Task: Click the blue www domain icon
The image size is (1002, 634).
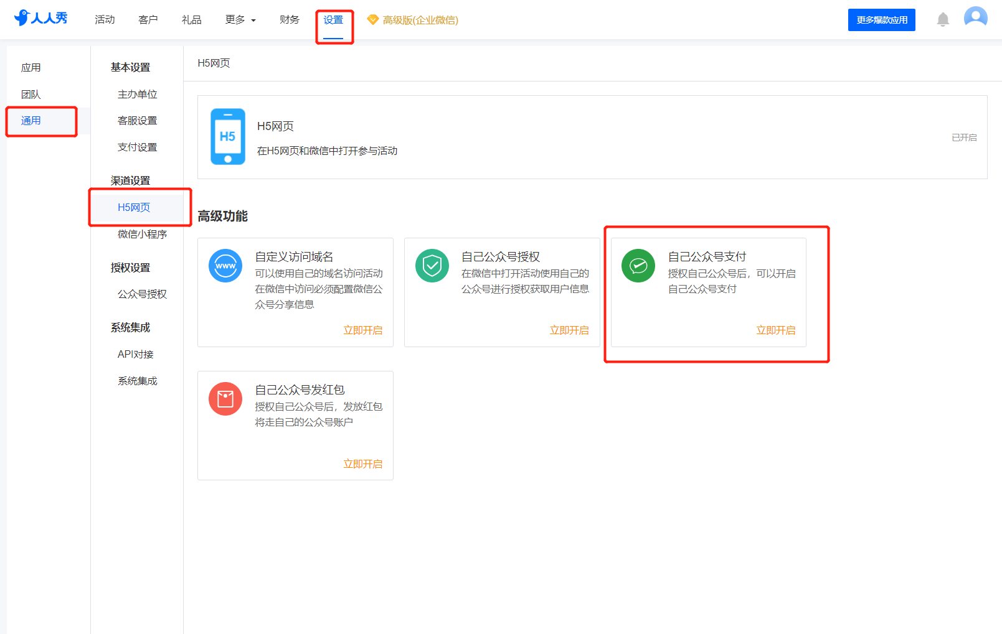Action: (x=225, y=266)
